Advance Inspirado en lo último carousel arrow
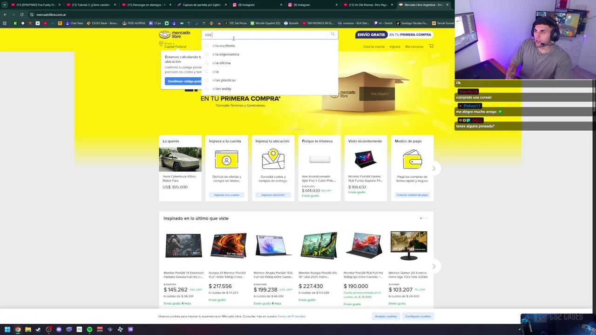This screenshot has height=335, width=596. pos(434,267)
